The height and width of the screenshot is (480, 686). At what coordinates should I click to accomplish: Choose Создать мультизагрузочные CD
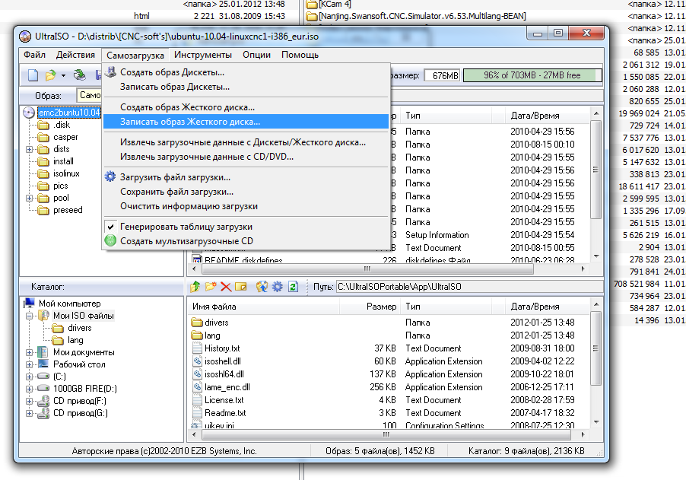coord(246,241)
